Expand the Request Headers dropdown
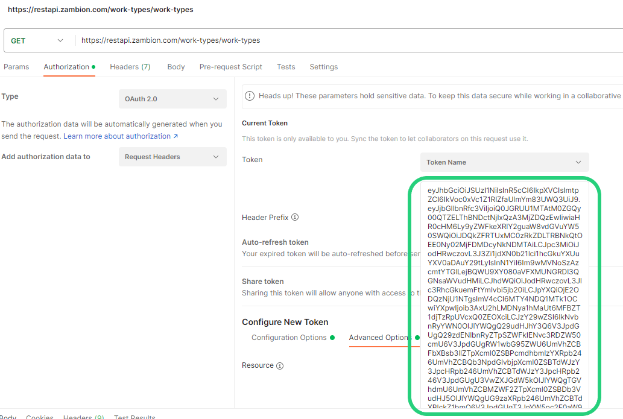The height and width of the screenshot is (419, 623). point(172,157)
